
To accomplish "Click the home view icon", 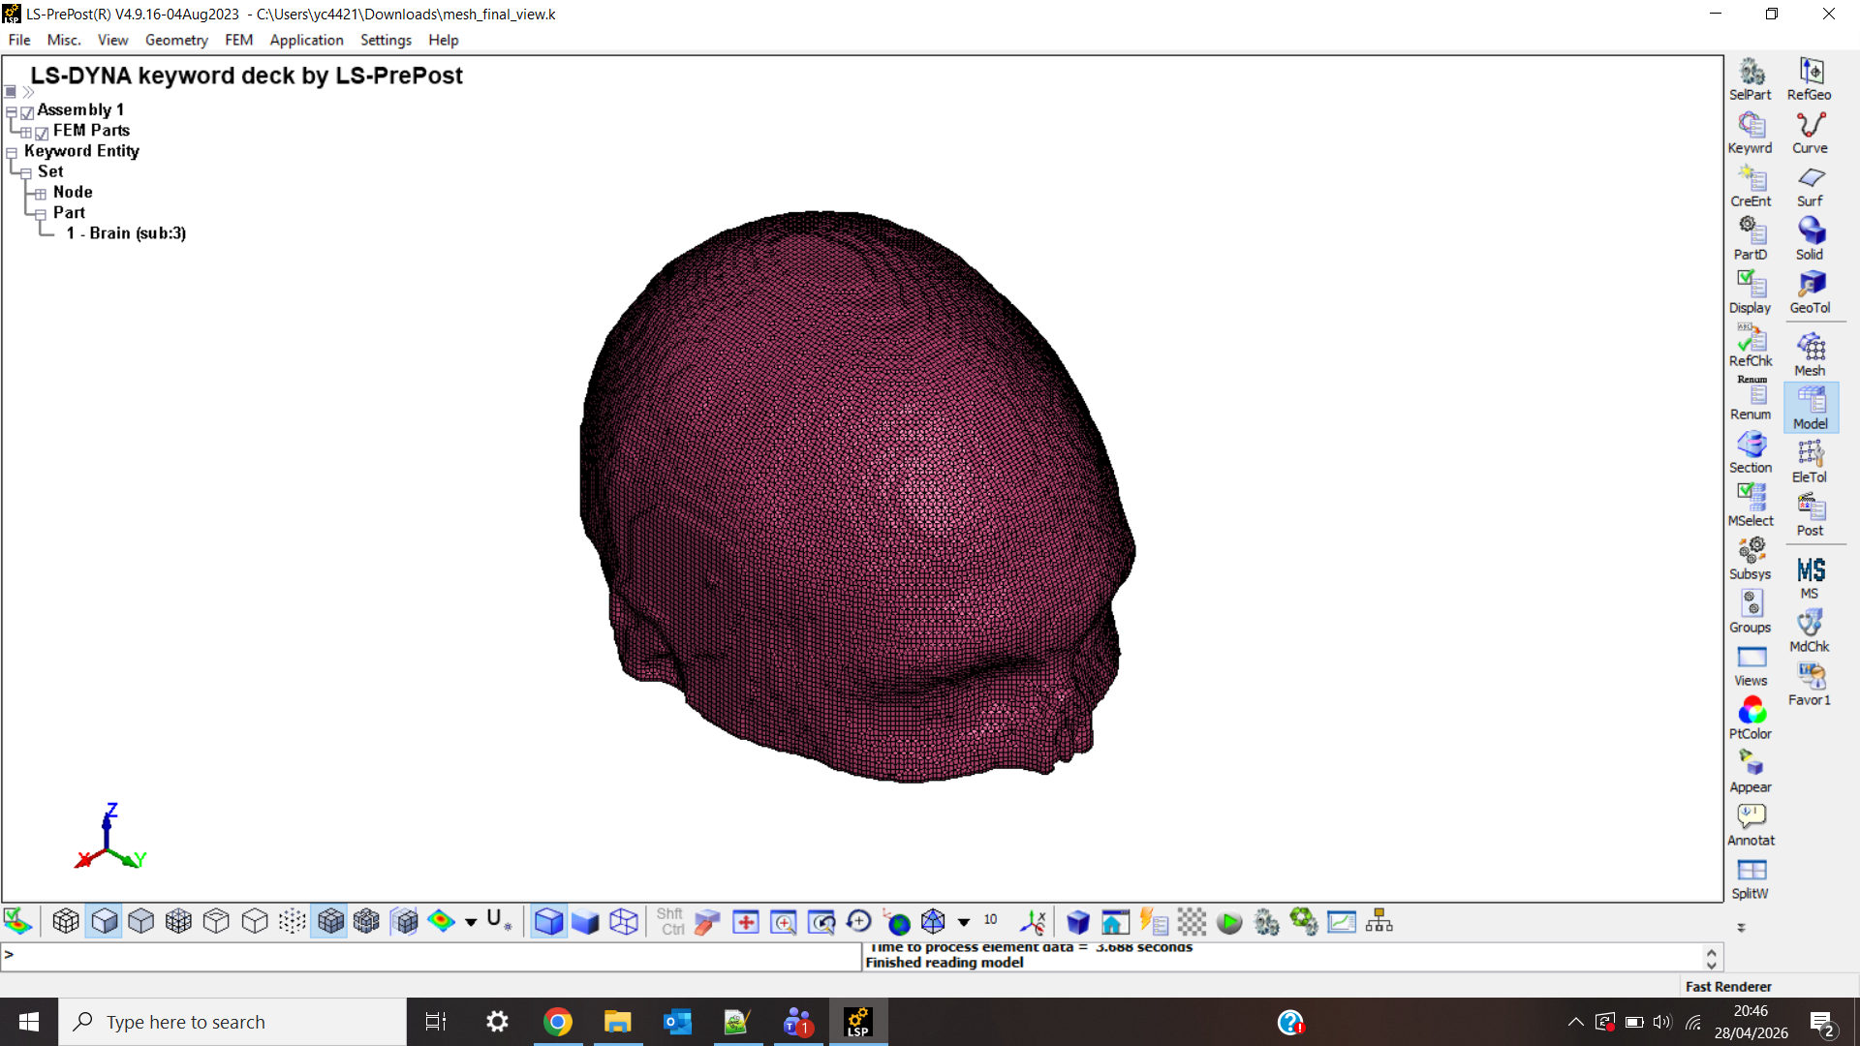I will (x=1115, y=922).
